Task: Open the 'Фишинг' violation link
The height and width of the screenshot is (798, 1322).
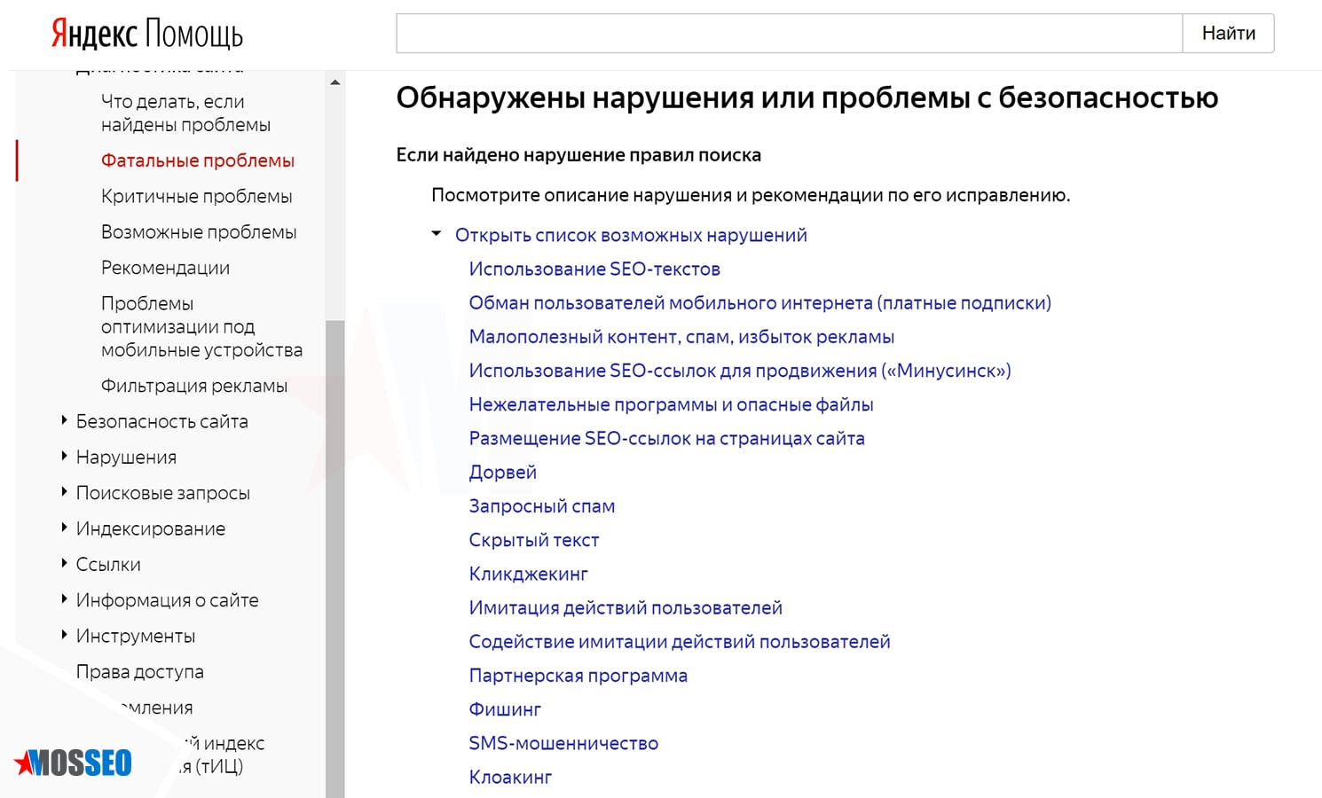Action: 505,709
